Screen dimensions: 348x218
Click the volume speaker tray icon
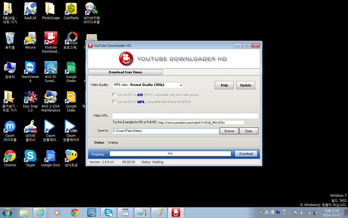[x=302, y=213]
